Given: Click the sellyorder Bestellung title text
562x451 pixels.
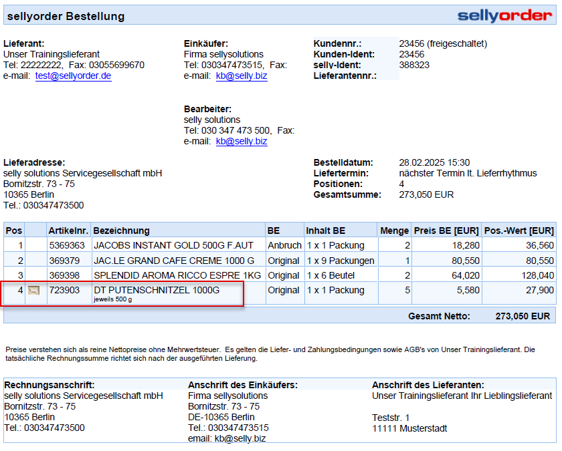Looking at the screenshot, I should tap(66, 15).
